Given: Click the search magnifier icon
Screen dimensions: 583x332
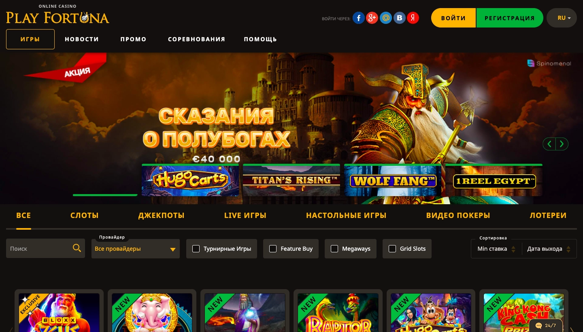Looking at the screenshot, I should pyautogui.click(x=77, y=248).
